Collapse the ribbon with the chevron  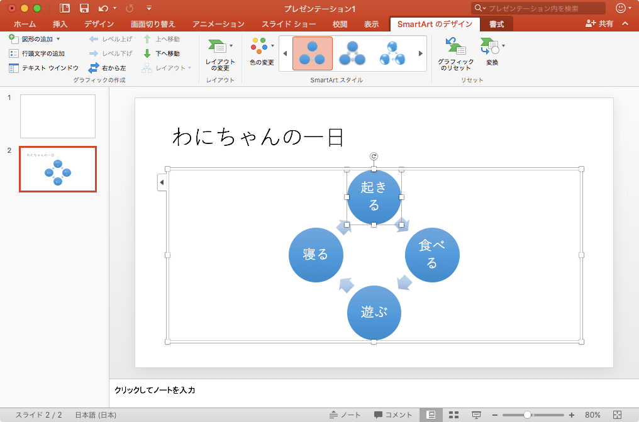click(x=625, y=24)
